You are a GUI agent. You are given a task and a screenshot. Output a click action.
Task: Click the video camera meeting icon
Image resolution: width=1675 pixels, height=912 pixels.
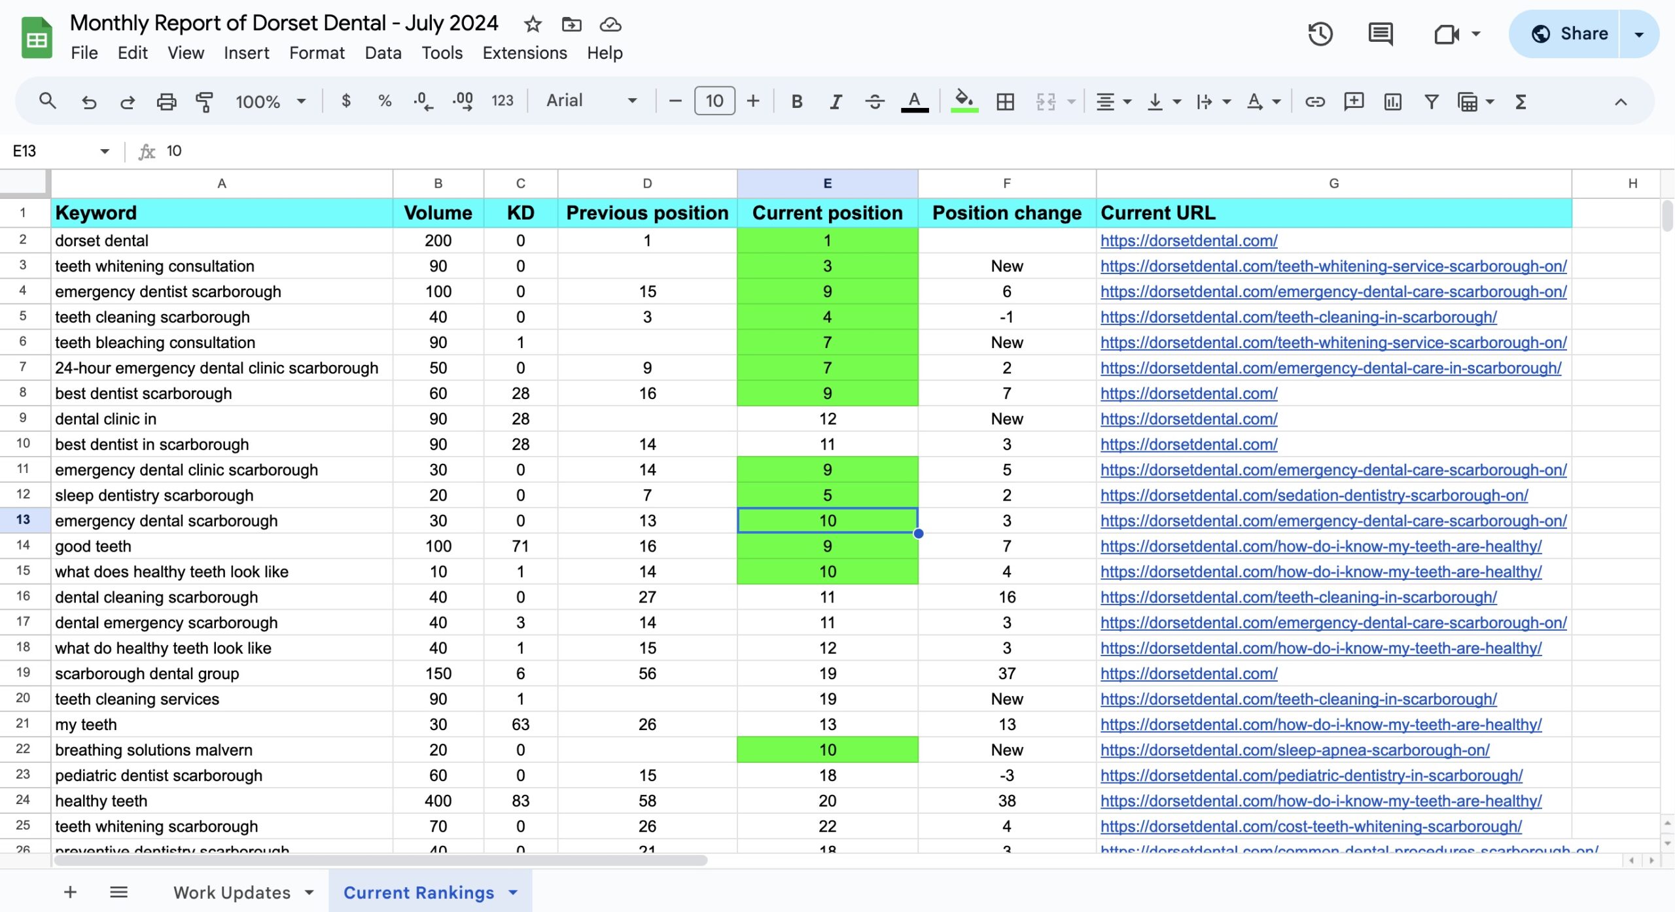coord(1447,33)
